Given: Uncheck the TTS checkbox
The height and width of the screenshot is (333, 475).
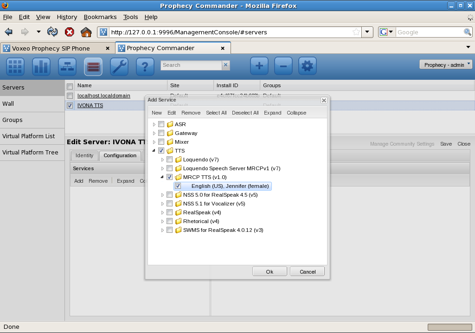Looking at the screenshot, I should click(x=161, y=151).
